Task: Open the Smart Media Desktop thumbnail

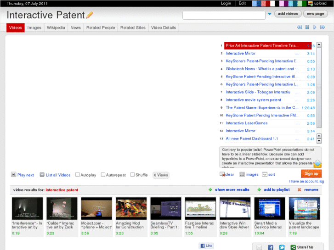Action: point(270,208)
